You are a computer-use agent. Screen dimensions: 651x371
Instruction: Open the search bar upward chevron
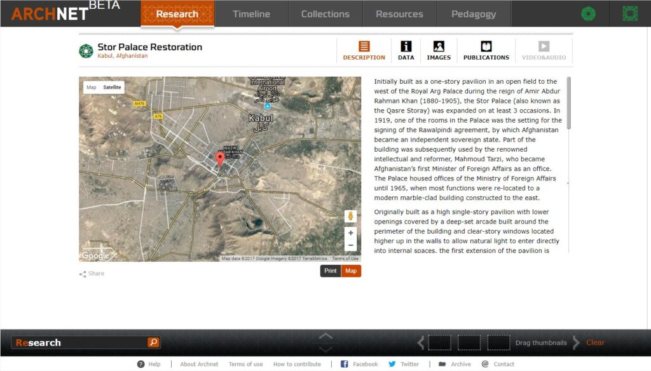(x=325, y=337)
